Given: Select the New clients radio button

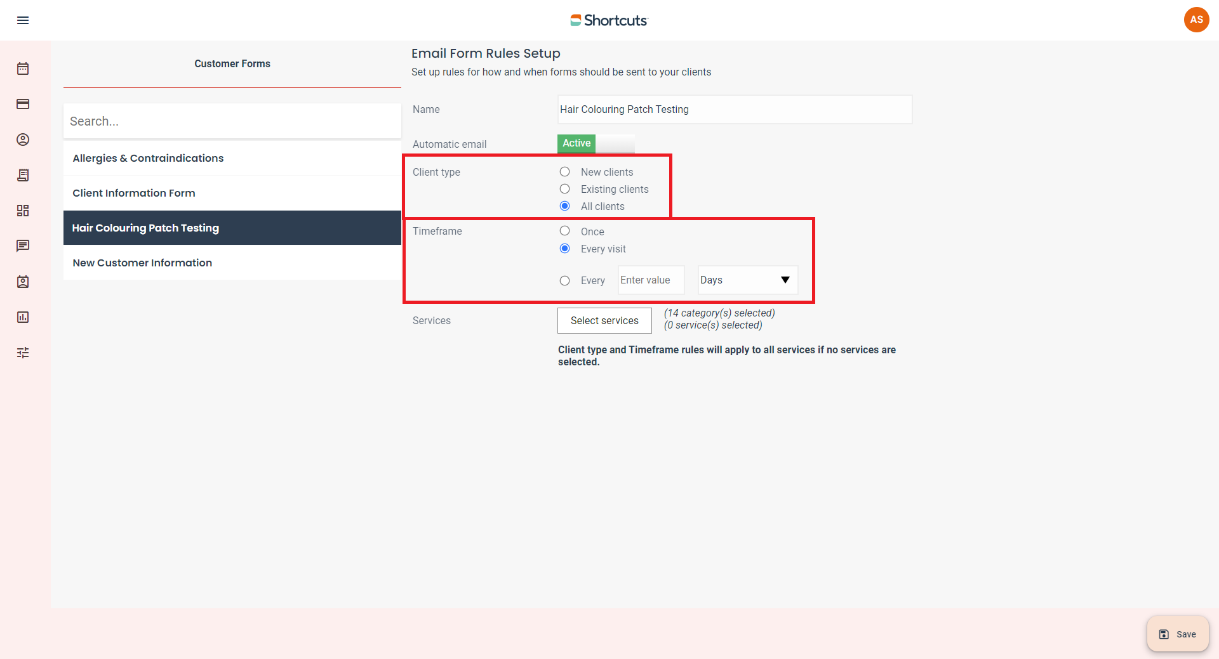Looking at the screenshot, I should [564, 172].
